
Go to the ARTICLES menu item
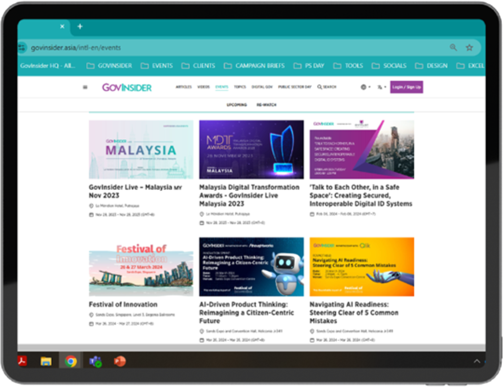(184, 87)
